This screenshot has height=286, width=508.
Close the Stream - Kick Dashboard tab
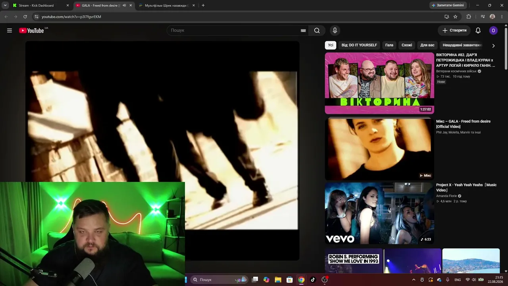[67, 6]
